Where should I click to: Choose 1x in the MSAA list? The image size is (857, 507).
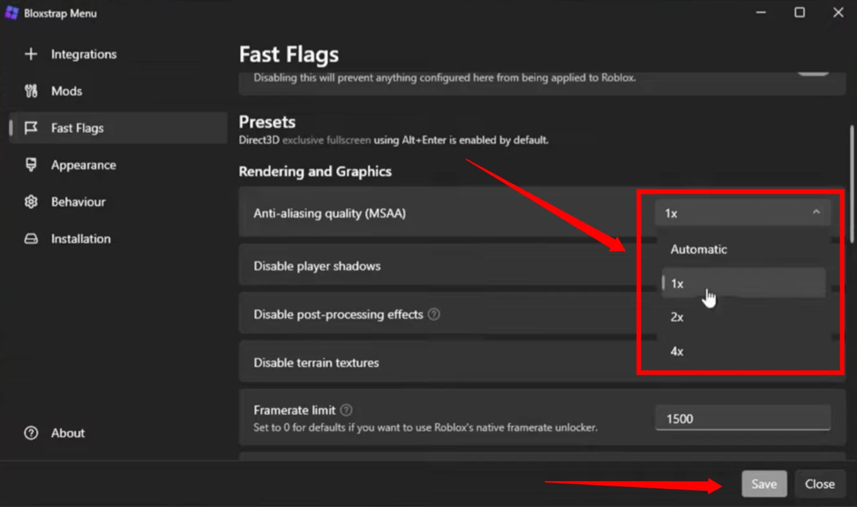[x=743, y=283]
